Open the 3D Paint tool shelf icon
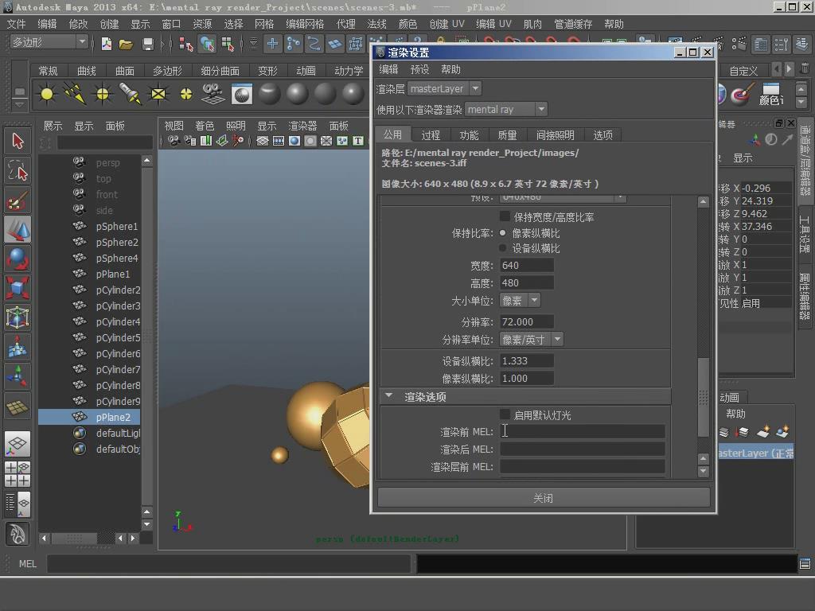This screenshot has height=611, width=815. [743, 94]
